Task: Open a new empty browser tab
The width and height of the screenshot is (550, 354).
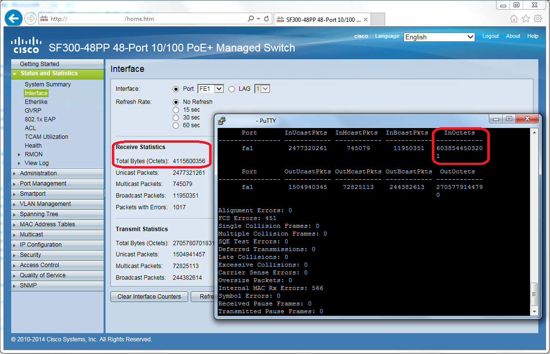Action: pyautogui.click(x=378, y=19)
